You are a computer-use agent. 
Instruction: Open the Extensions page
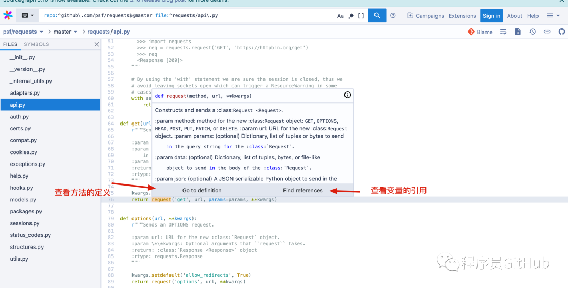tap(462, 16)
